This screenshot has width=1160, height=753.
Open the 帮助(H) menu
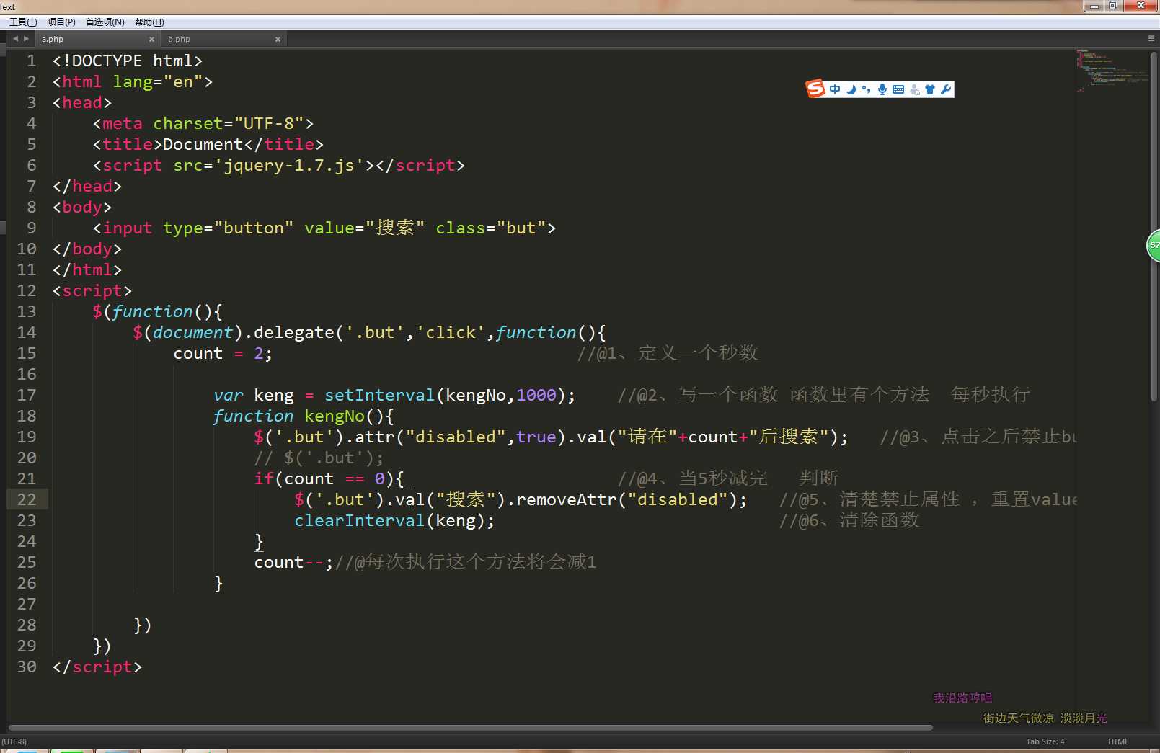tap(149, 22)
